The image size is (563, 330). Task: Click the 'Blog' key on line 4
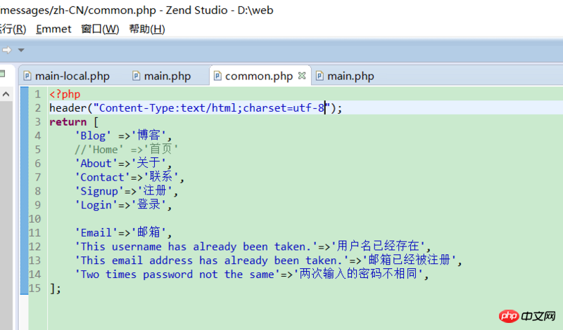pyautogui.click(x=93, y=136)
